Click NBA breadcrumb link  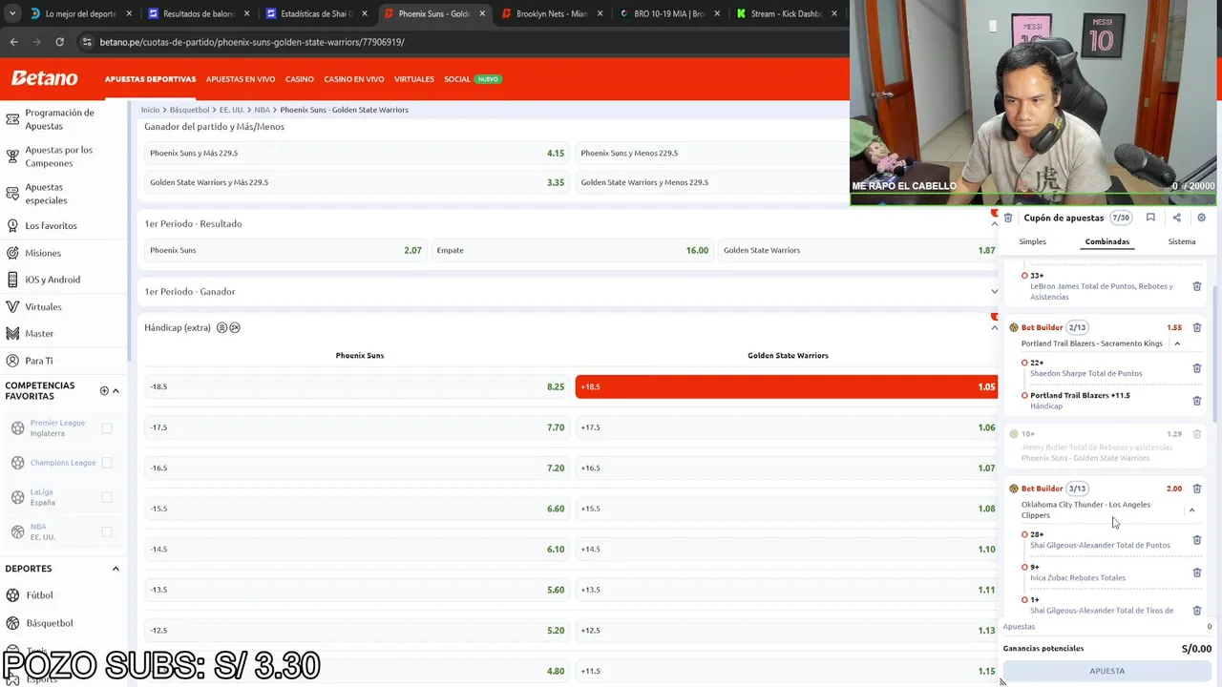[x=262, y=110]
